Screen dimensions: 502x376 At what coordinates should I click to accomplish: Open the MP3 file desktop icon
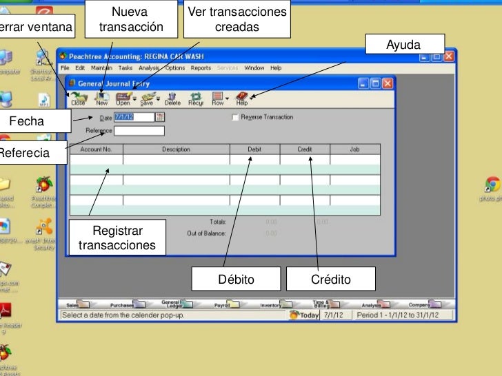[44, 100]
